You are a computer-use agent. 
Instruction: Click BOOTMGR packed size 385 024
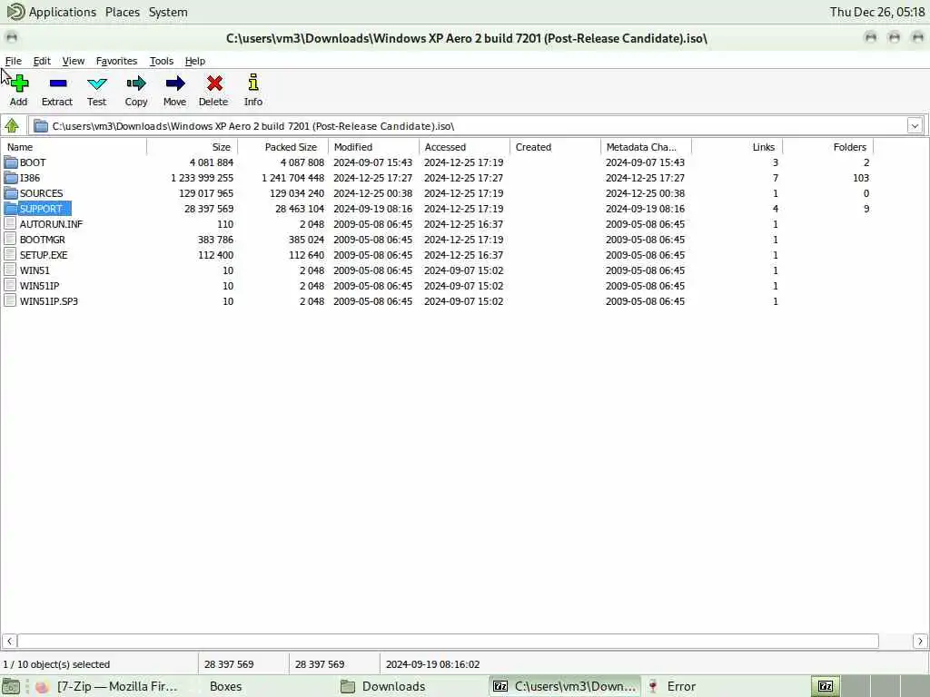[x=306, y=240]
